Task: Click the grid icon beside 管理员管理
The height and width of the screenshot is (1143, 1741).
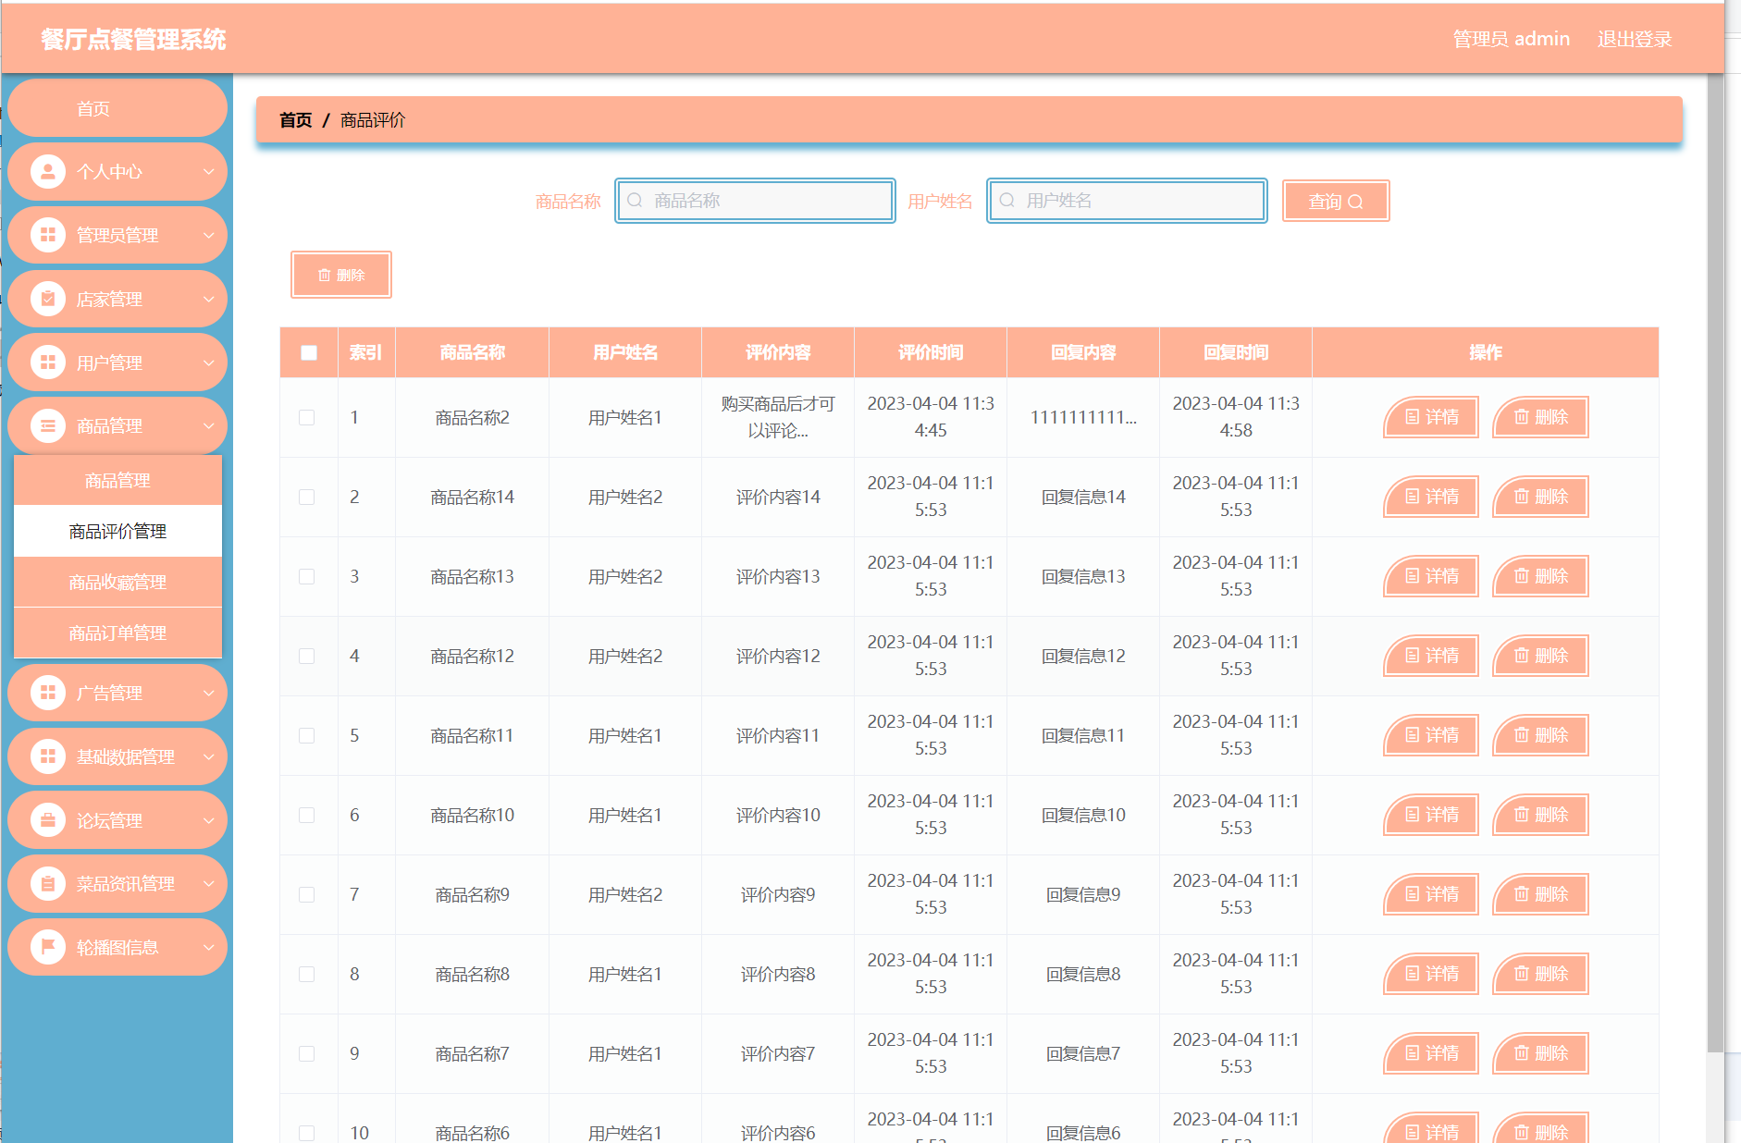Action: pyautogui.click(x=48, y=235)
